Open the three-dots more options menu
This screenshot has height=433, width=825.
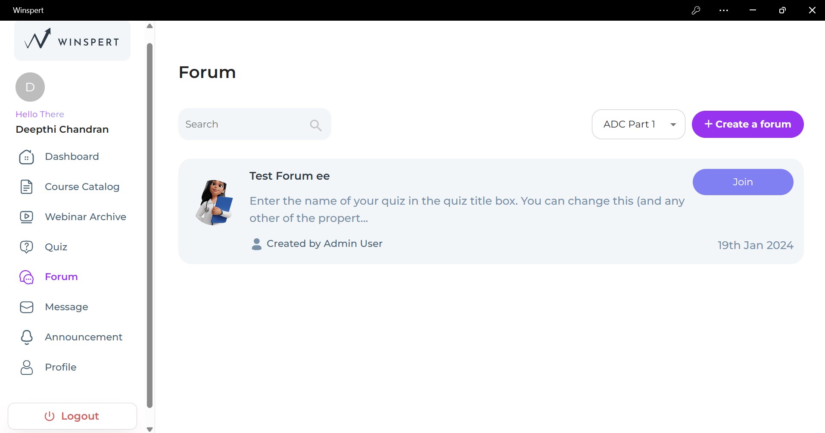(724, 10)
